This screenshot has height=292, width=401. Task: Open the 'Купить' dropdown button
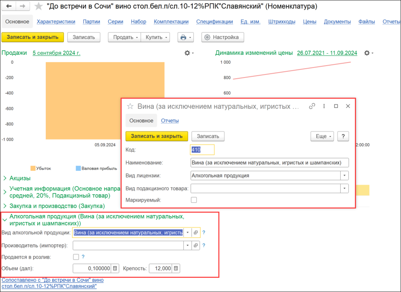(156, 37)
